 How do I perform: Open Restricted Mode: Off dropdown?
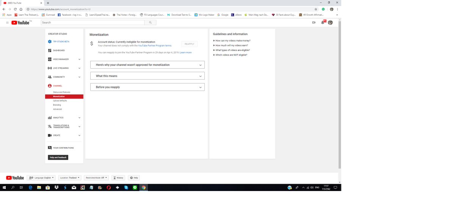pyautogui.click(x=96, y=178)
